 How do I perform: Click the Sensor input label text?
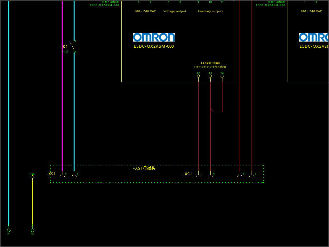[210, 63]
